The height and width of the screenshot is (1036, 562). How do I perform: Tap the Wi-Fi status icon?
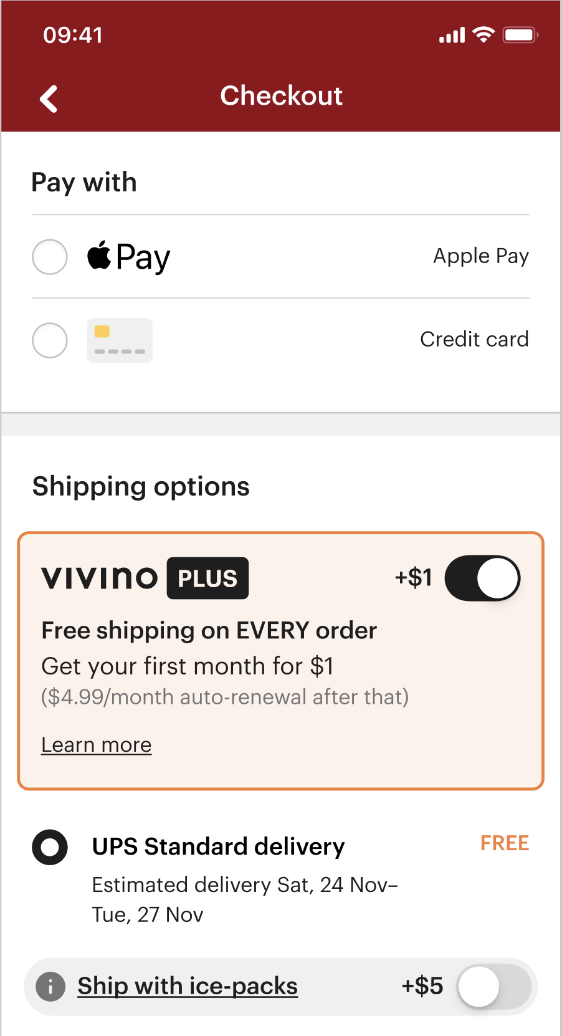tap(483, 35)
